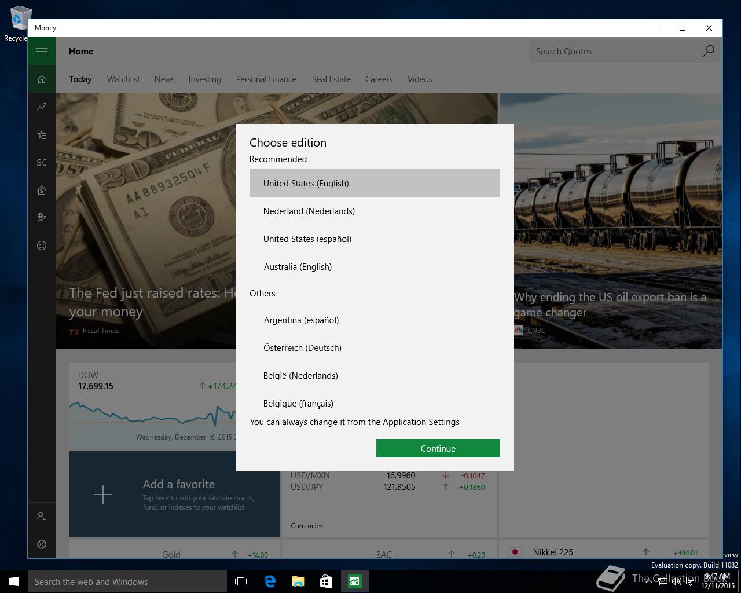Viewport: 741px width, 593px height.
Task: Click the Nikkei 225 index row
Action: pos(603,552)
